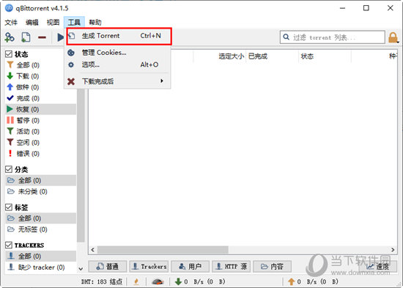Viewport: 403px width, 288px height.
Task: Click the add torrent link toolbar icon
Action: (x=10, y=37)
